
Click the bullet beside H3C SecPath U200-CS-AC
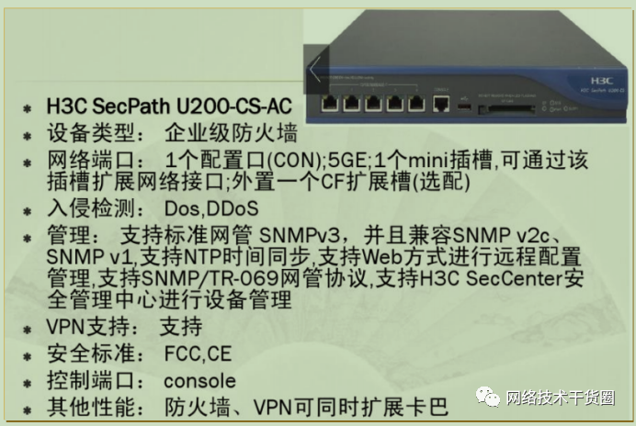point(28,108)
